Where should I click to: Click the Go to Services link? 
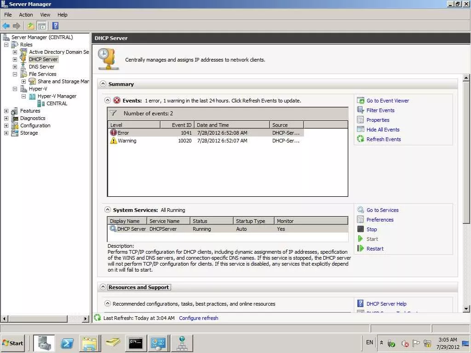tap(382, 210)
